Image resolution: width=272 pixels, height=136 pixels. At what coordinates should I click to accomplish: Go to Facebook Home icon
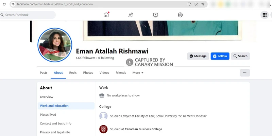(106, 15)
